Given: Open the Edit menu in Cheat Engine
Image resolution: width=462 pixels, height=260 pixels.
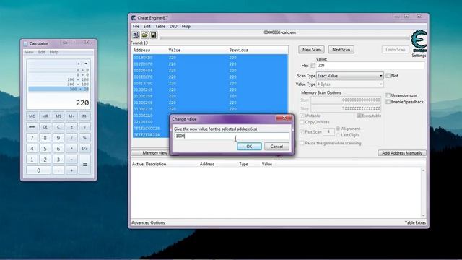Looking at the screenshot, I should click(147, 26).
